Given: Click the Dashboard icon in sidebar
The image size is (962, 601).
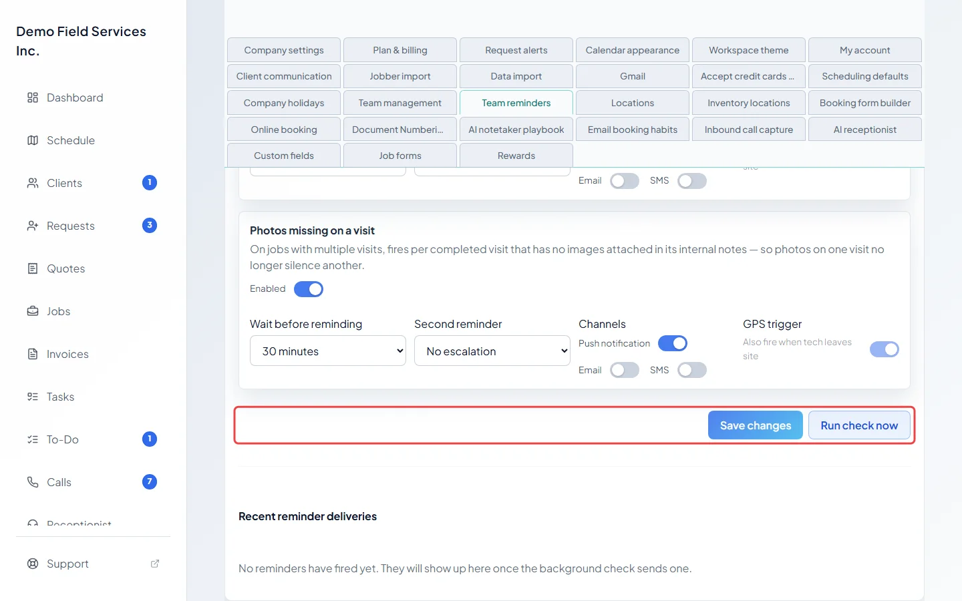Looking at the screenshot, I should pos(33,97).
